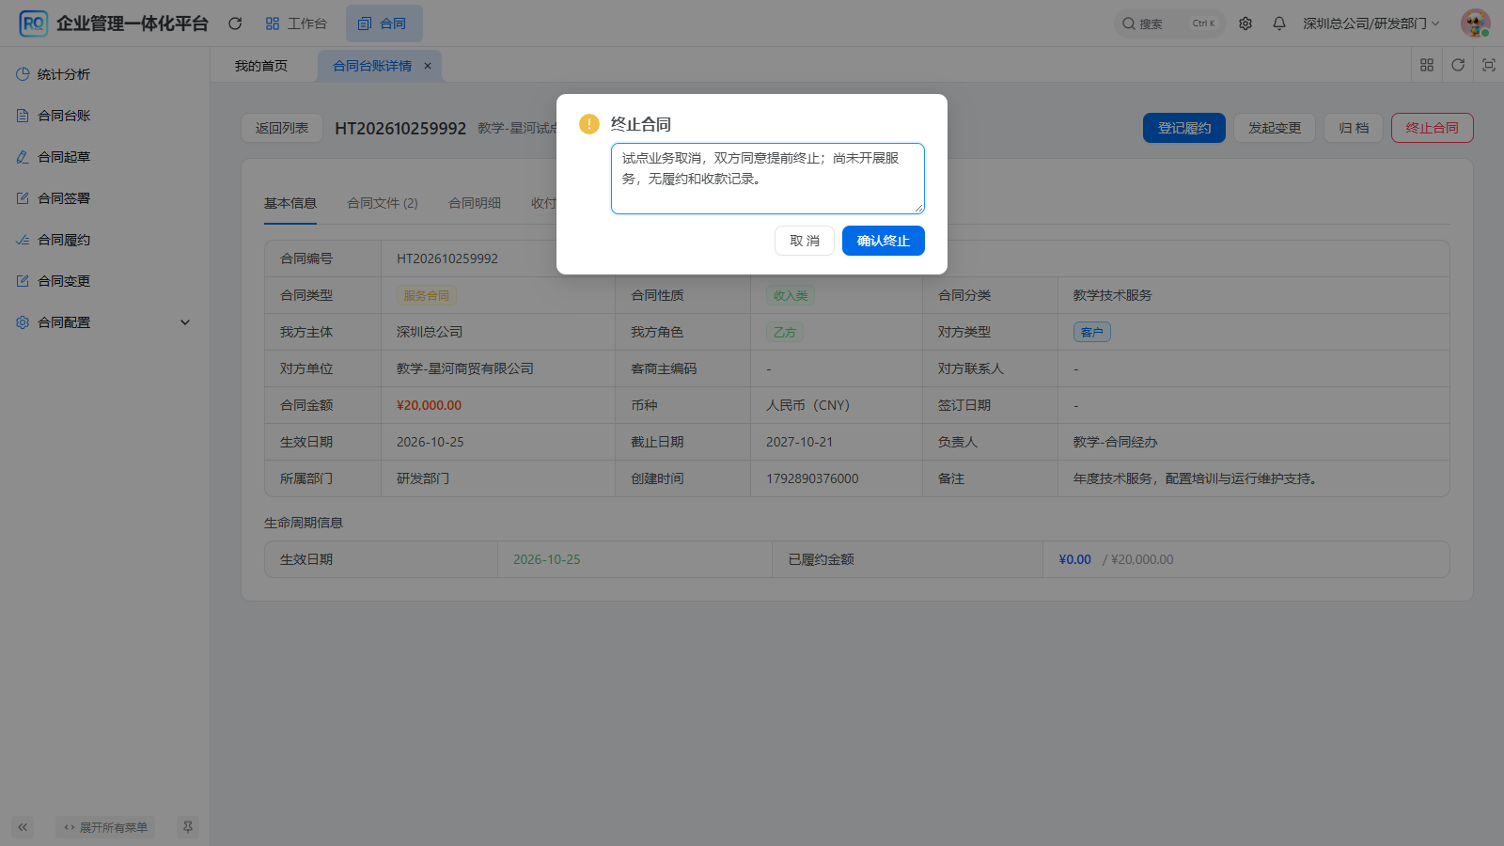
Task: Open the 合同文件 (2) tab
Action: coord(383,203)
